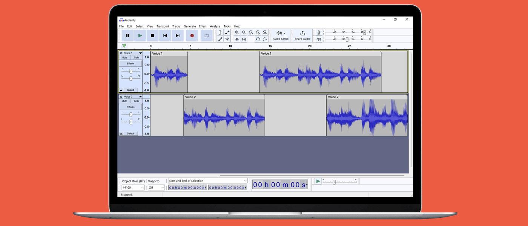This screenshot has width=528, height=226.
Task: Fit project to width zoom icon
Action: pyautogui.click(x=258, y=32)
